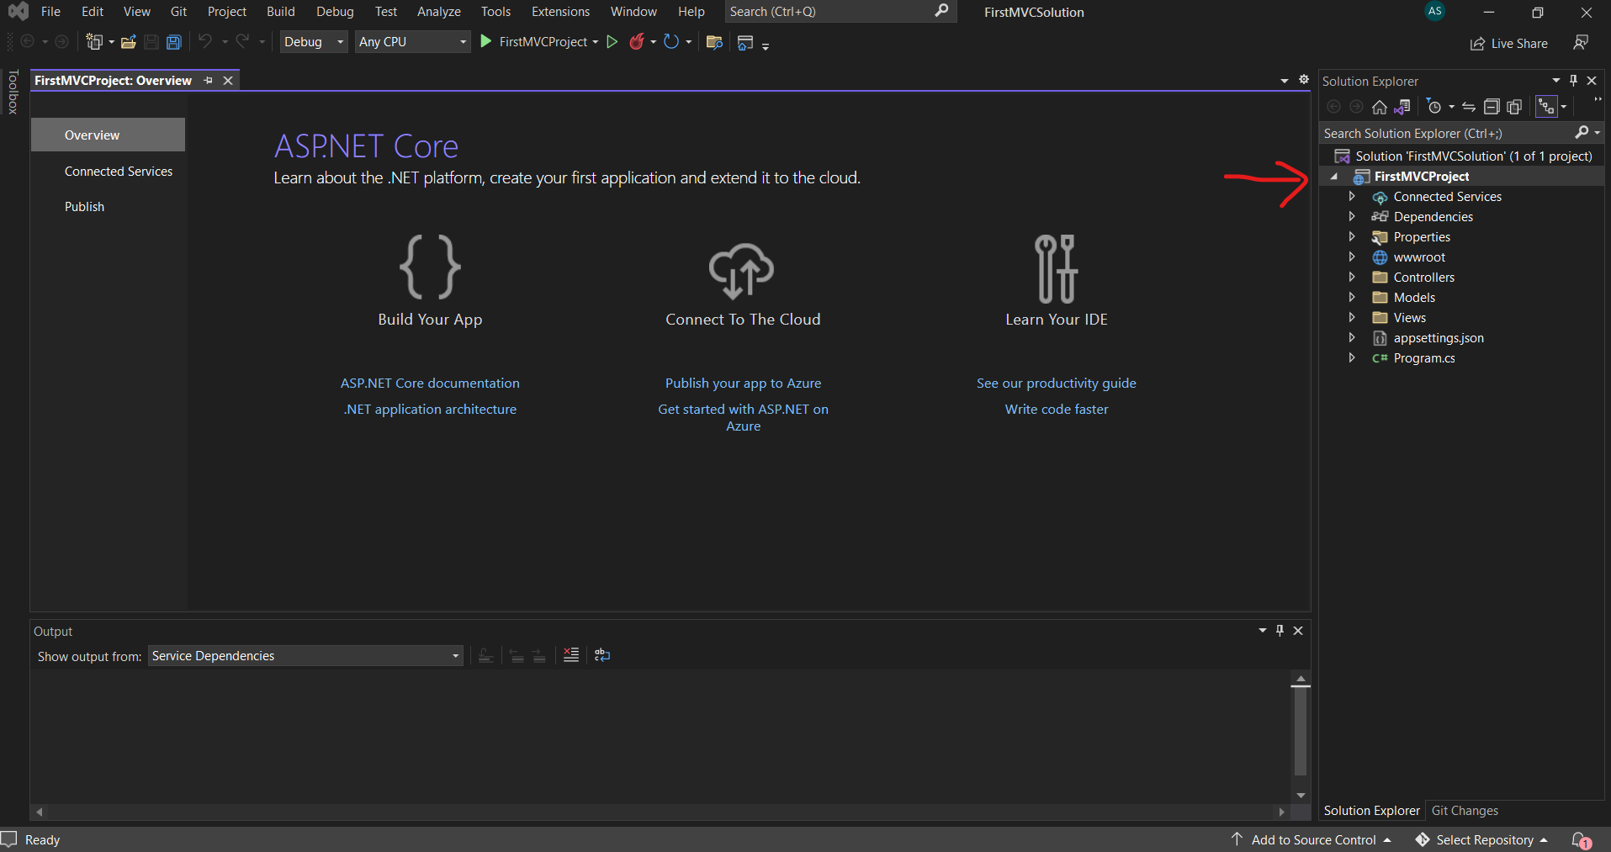Clear All text in the Output window
1611x852 pixels.
tap(572, 655)
